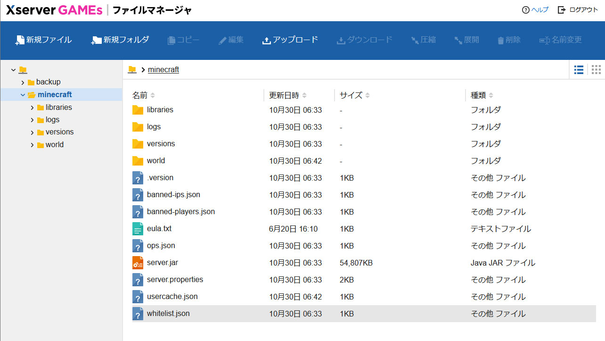Collapse the minecraft folder in tree
This screenshot has height=341, width=605.
(x=23, y=95)
